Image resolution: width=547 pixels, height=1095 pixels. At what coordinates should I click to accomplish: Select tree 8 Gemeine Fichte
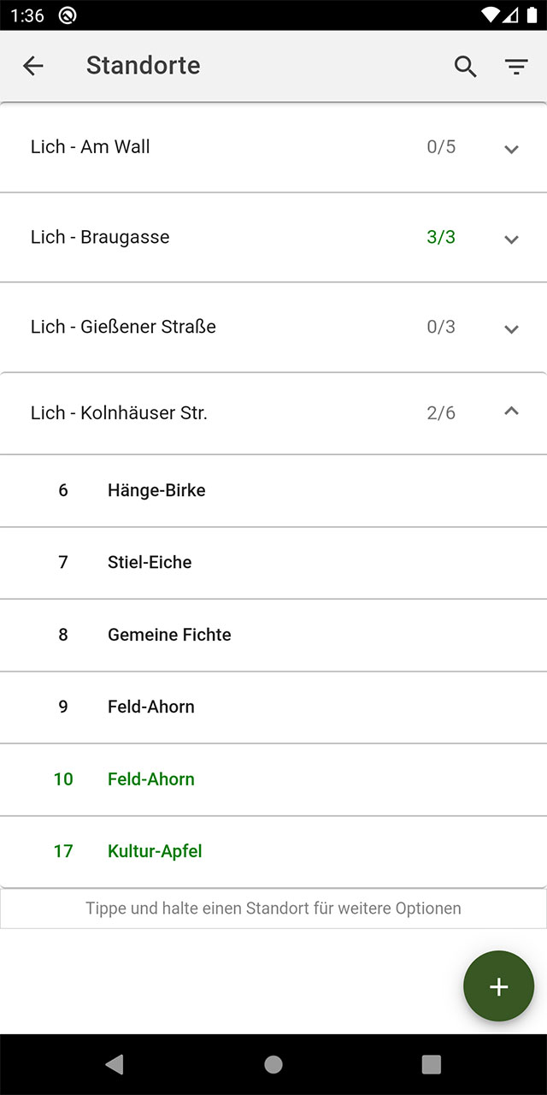point(273,635)
